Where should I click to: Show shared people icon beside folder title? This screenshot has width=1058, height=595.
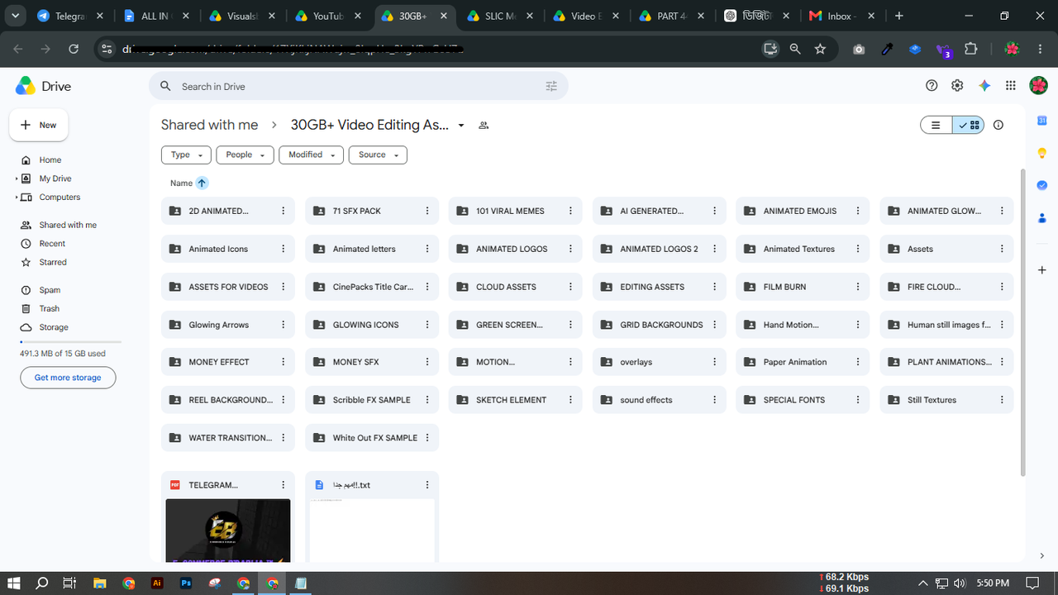coord(484,126)
